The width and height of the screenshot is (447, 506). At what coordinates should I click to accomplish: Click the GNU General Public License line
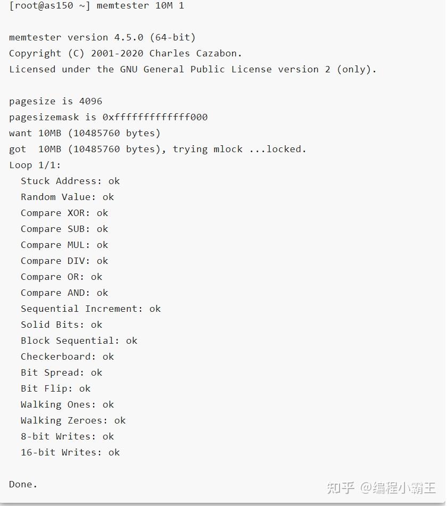click(x=193, y=69)
